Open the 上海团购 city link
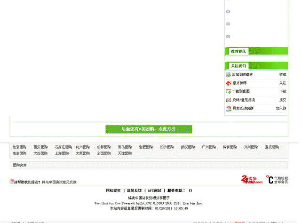The image size is (302, 223). [x=62, y=153]
